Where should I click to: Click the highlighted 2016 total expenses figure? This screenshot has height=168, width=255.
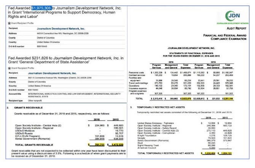coord(186,99)
